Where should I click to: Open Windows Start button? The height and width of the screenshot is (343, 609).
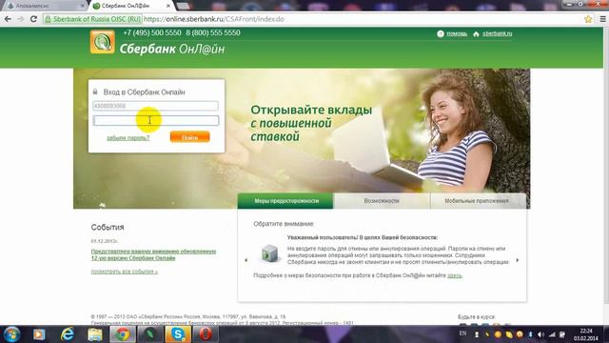[11, 334]
